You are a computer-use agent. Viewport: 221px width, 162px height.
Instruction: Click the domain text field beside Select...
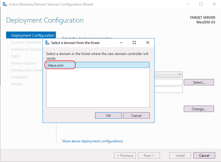coord(169,82)
